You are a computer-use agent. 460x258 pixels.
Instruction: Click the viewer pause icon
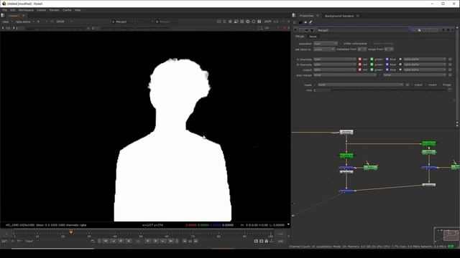(x=259, y=21)
